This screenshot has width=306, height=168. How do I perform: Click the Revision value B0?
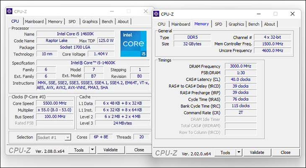click(140, 76)
